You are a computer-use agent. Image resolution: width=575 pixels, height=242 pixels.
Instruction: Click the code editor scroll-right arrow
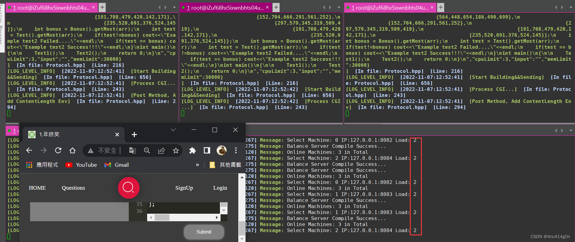click(217, 217)
